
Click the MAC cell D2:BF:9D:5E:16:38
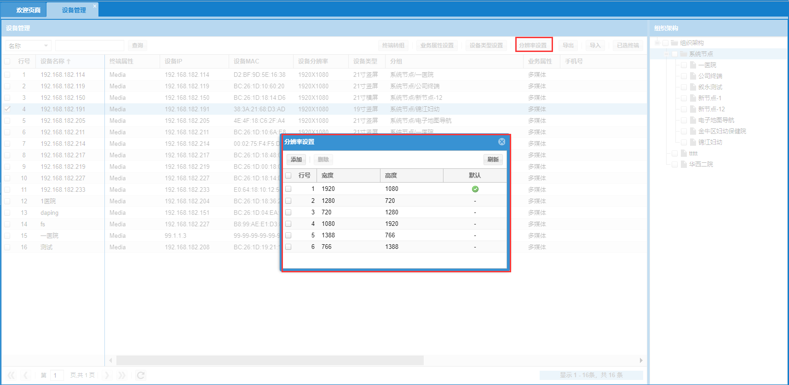pos(259,75)
